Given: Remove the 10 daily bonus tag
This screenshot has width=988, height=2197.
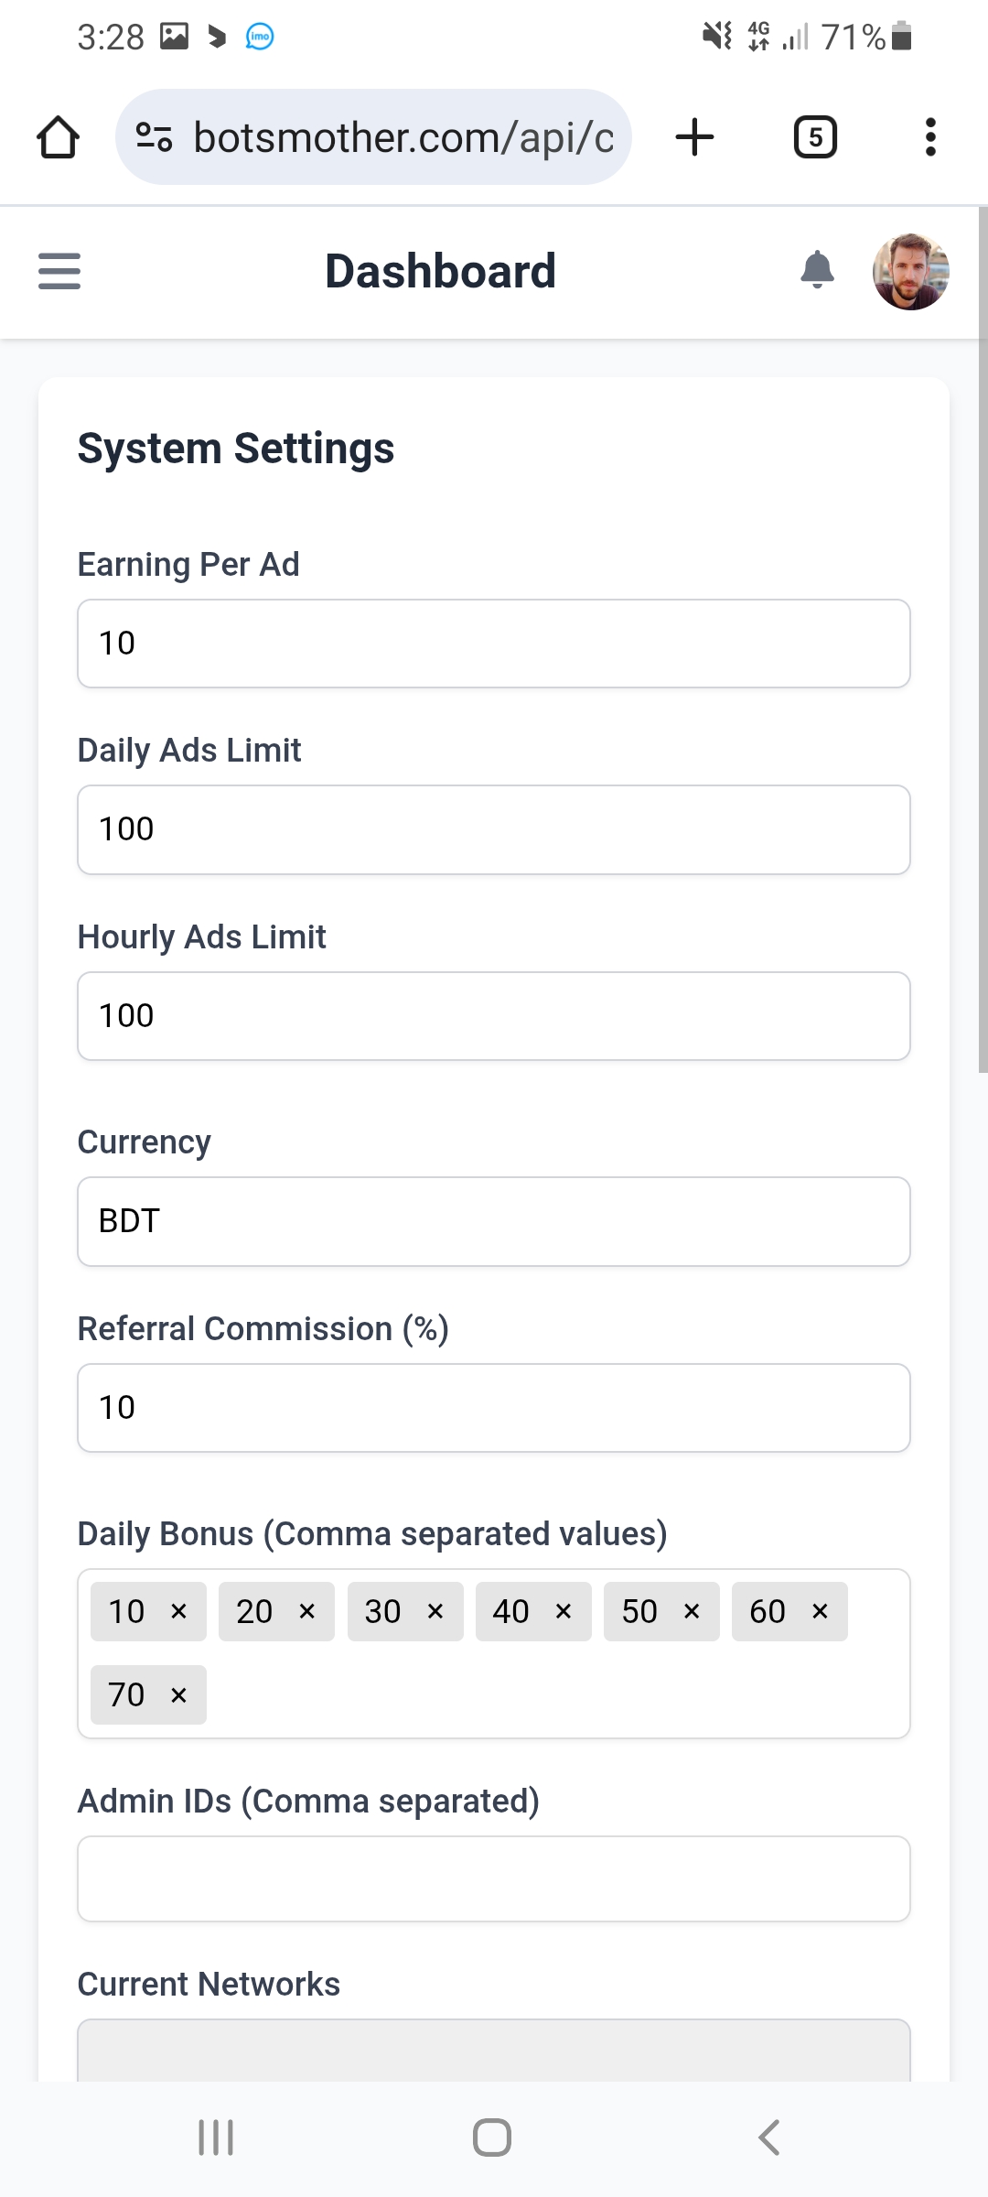Looking at the screenshot, I should [179, 1611].
